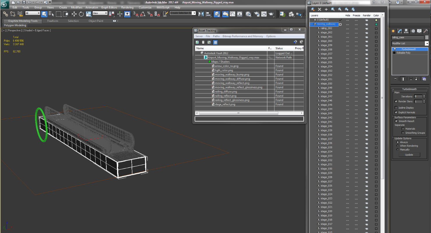The width and height of the screenshot is (431, 233).
Task: Open Paths menu in Asset Tracking
Action: tap(216, 36)
